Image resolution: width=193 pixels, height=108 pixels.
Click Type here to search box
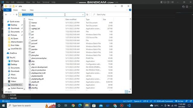pos(31,105)
